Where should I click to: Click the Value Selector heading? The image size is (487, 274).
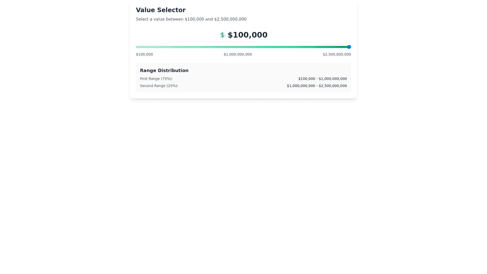tap(161, 10)
